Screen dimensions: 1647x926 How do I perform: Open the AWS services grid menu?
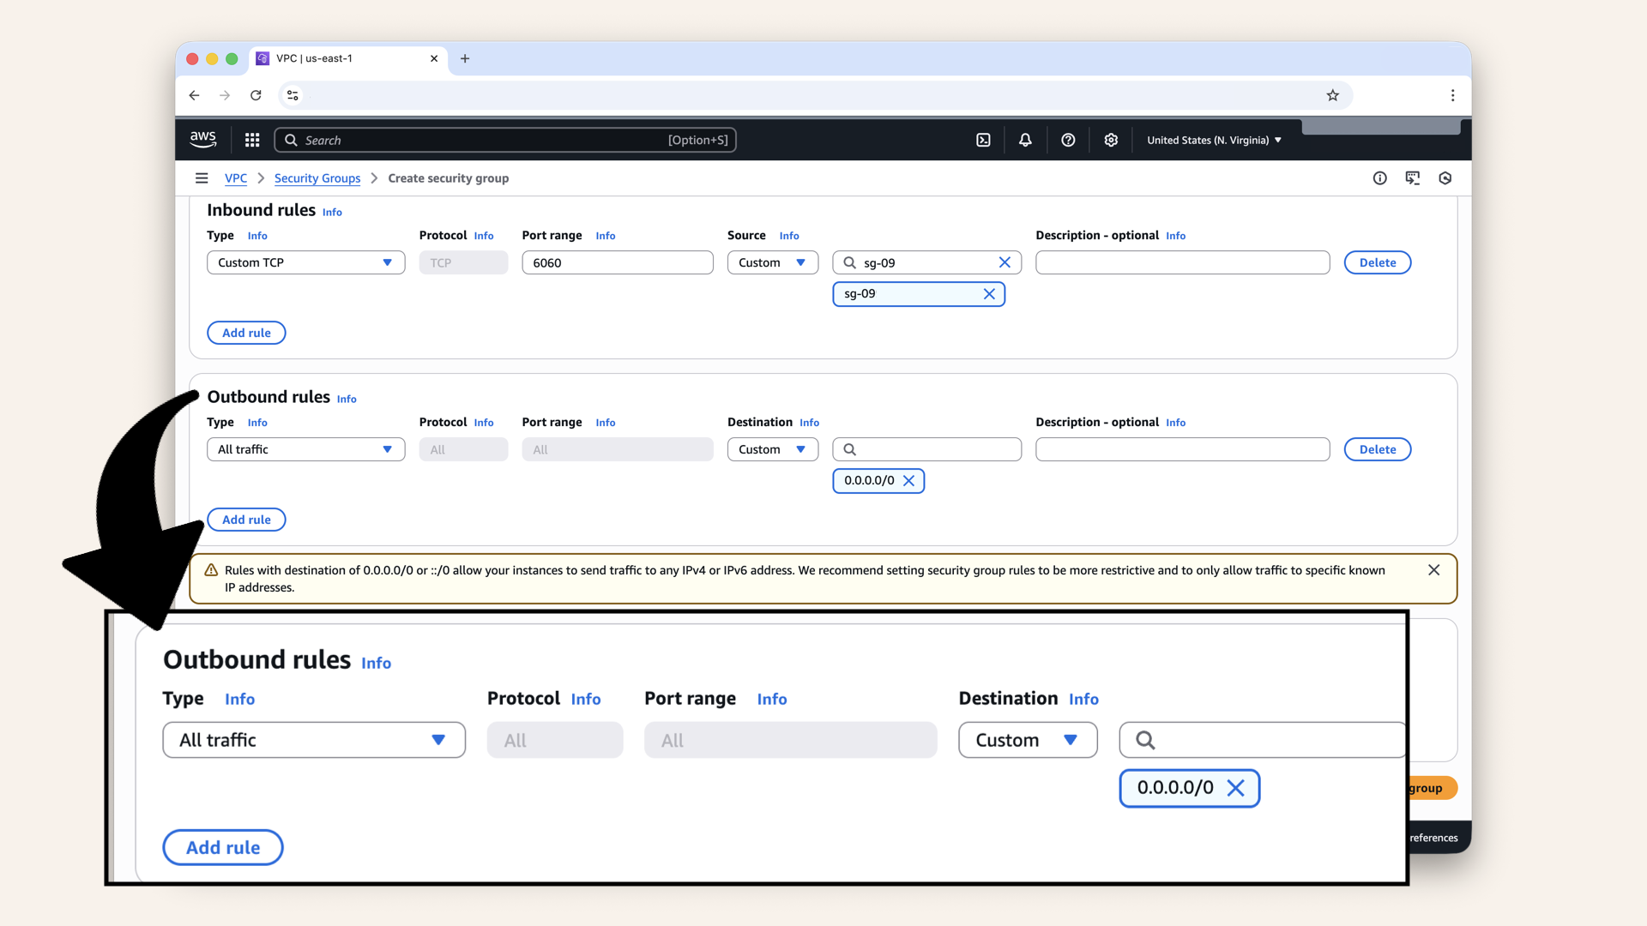point(252,140)
